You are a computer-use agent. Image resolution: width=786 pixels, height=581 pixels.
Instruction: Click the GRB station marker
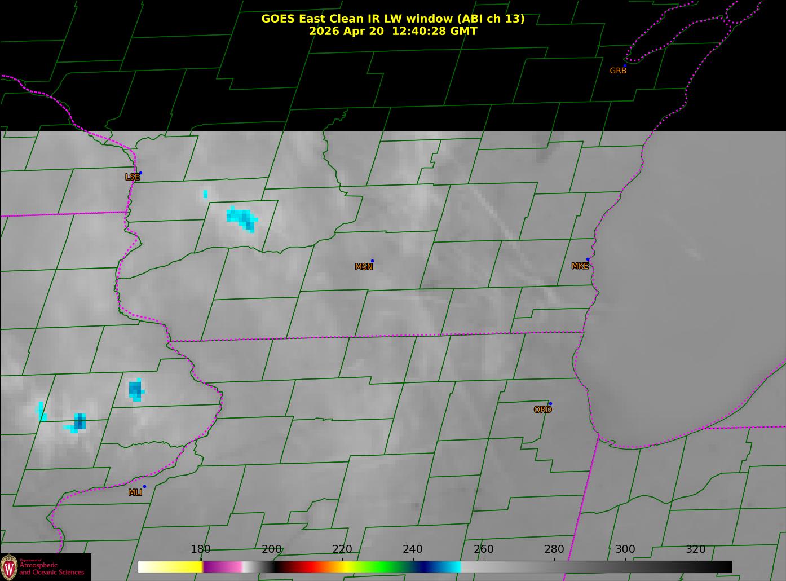(x=625, y=65)
